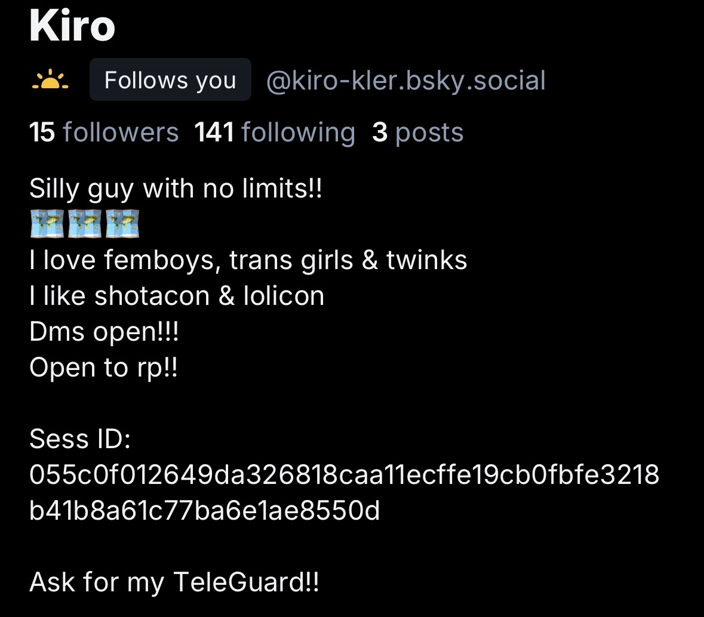Click the first world map emoji
The image size is (704, 617).
tap(47, 223)
